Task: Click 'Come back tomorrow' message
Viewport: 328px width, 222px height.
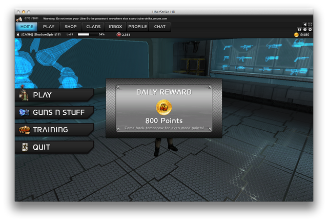Action: click(164, 128)
